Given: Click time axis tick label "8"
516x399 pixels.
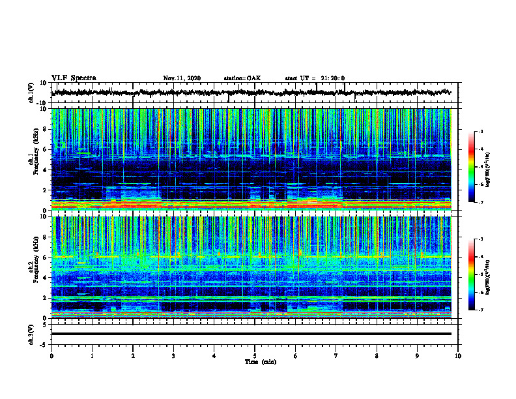Looking at the screenshot, I should 377,356.
